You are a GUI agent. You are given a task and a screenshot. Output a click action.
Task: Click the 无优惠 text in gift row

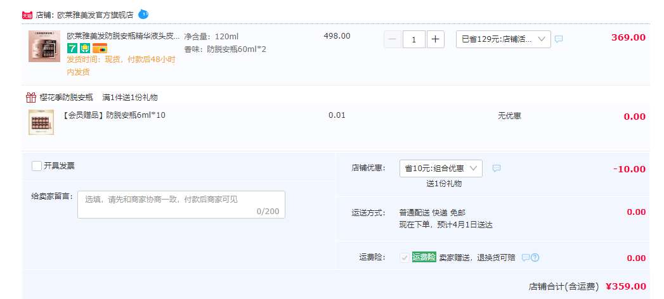[x=509, y=116]
